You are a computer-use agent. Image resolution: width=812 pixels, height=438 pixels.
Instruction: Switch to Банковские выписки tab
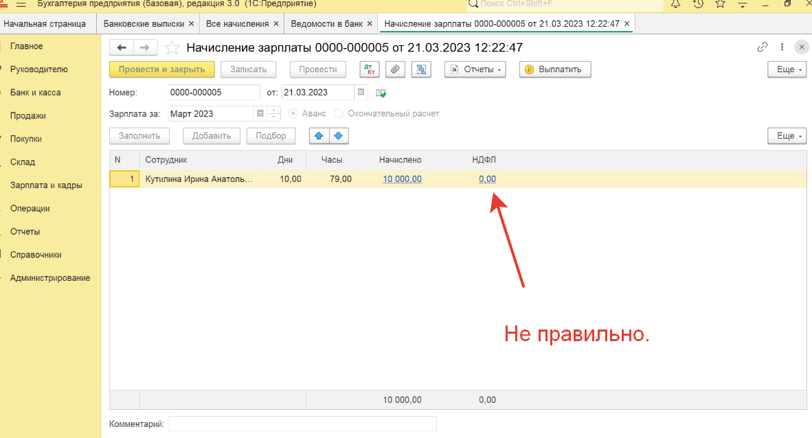144,23
